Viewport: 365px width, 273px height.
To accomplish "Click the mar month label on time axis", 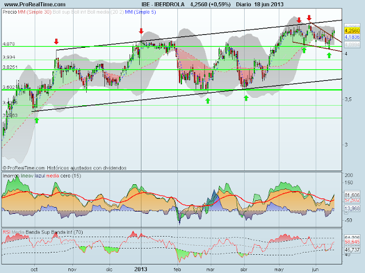I will (210, 270).
